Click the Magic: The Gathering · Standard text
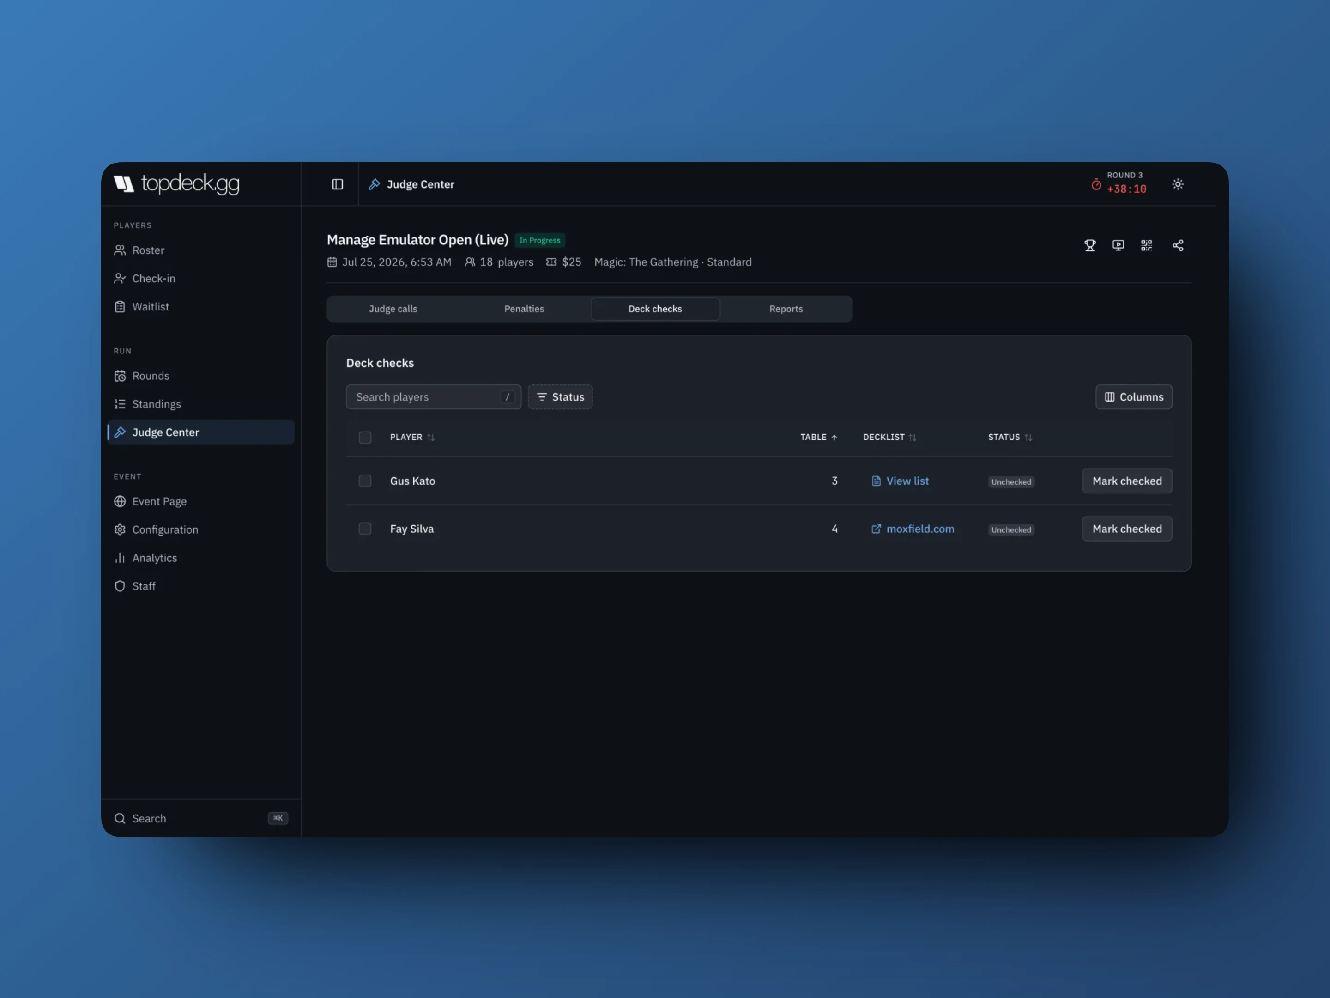Image resolution: width=1330 pixels, height=998 pixels. (672, 262)
